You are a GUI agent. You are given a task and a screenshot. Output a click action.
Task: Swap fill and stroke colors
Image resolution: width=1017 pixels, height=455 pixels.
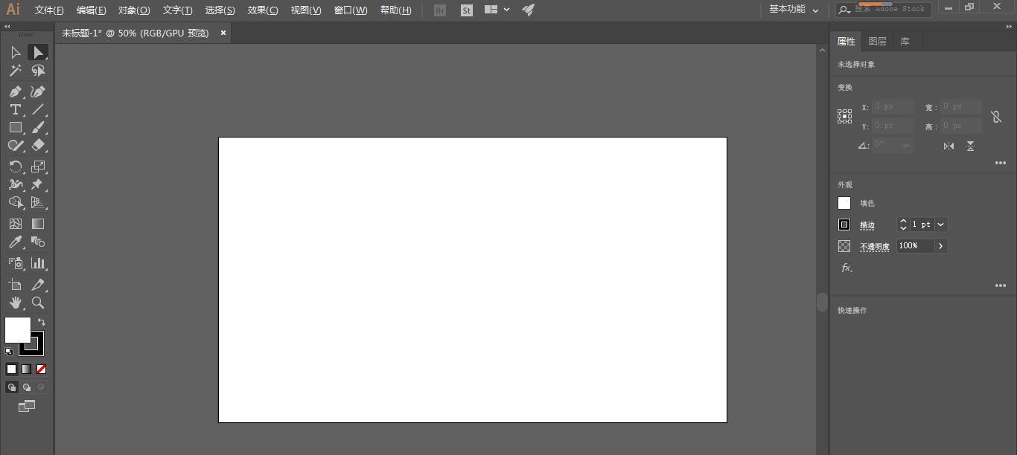[x=42, y=322]
